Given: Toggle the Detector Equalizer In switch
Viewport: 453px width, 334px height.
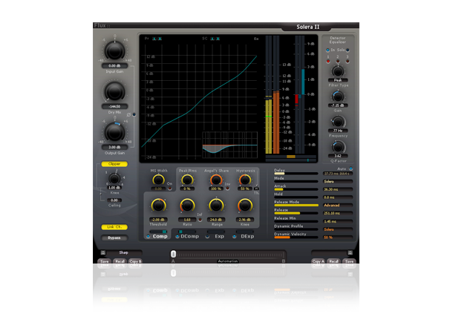Looking at the screenshot, I should [x=328, y=50].
